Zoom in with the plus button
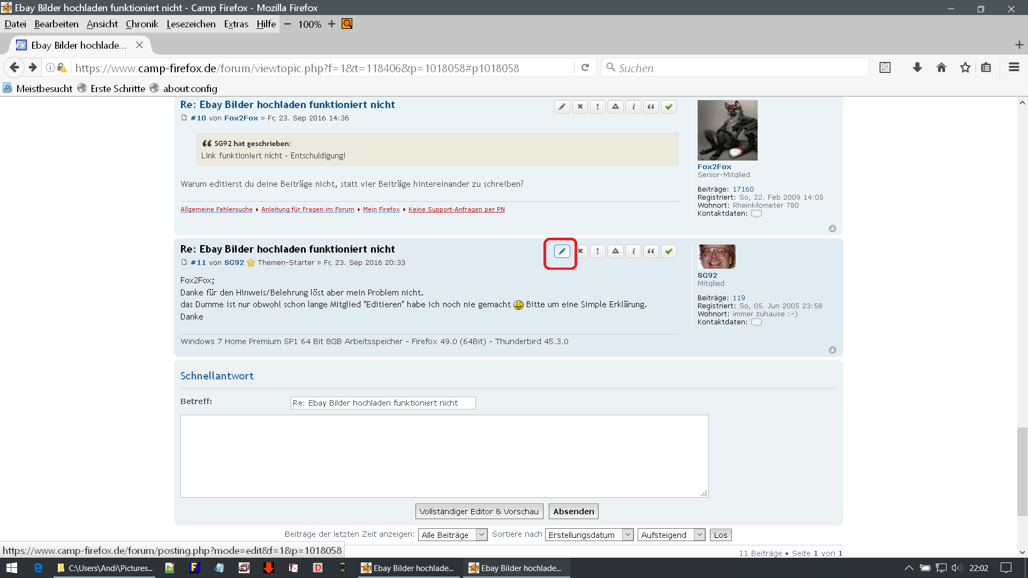Image resolution: width=1028 pixels, height=578 pixels. tap(331, 24)
